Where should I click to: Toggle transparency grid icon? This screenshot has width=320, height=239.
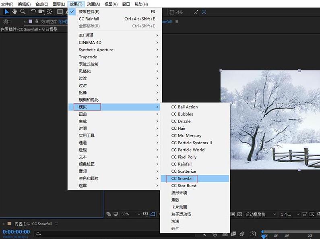[x=240, y=214]
